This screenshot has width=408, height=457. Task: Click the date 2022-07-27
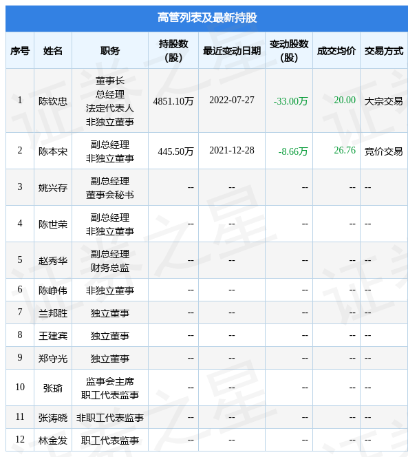(x=232, y=100)
